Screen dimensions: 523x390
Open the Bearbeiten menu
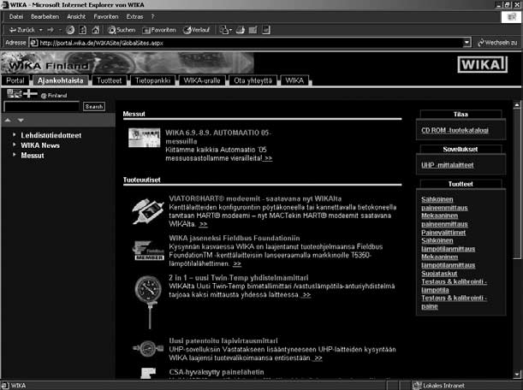point(45,16)
